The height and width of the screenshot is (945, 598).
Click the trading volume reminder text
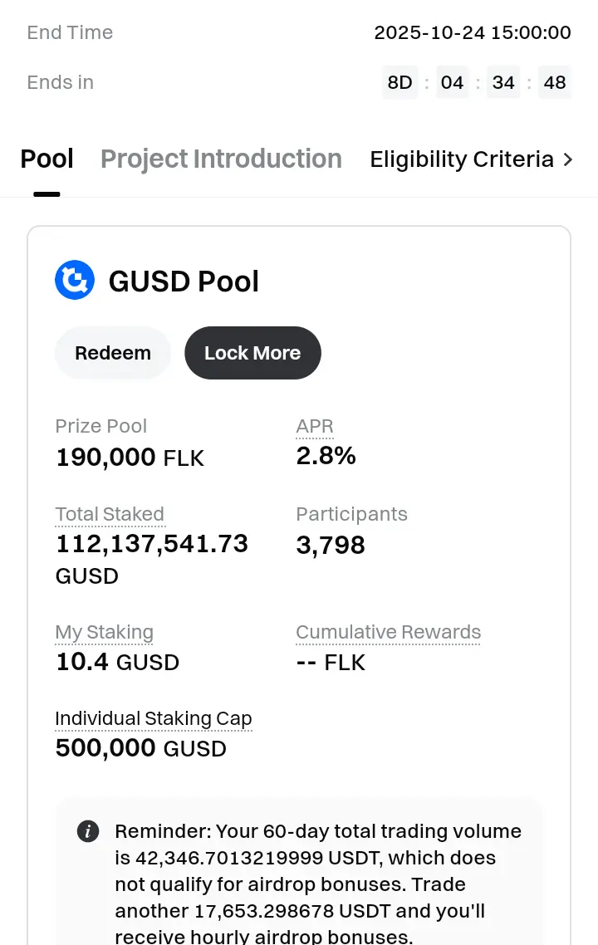[317, 871]
